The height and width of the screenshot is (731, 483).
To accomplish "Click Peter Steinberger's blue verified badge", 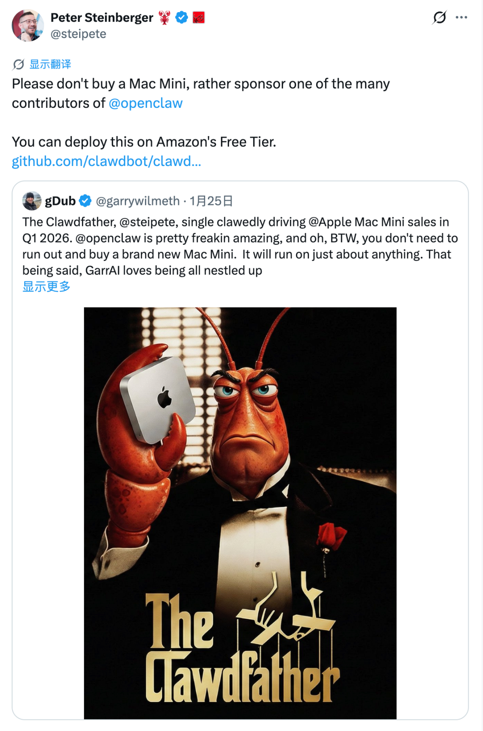I will (181, 17).
